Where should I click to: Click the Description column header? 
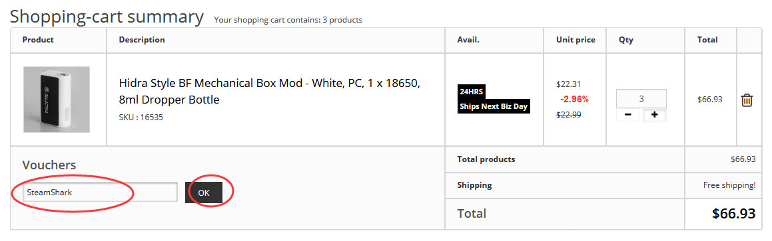(142, 40)
